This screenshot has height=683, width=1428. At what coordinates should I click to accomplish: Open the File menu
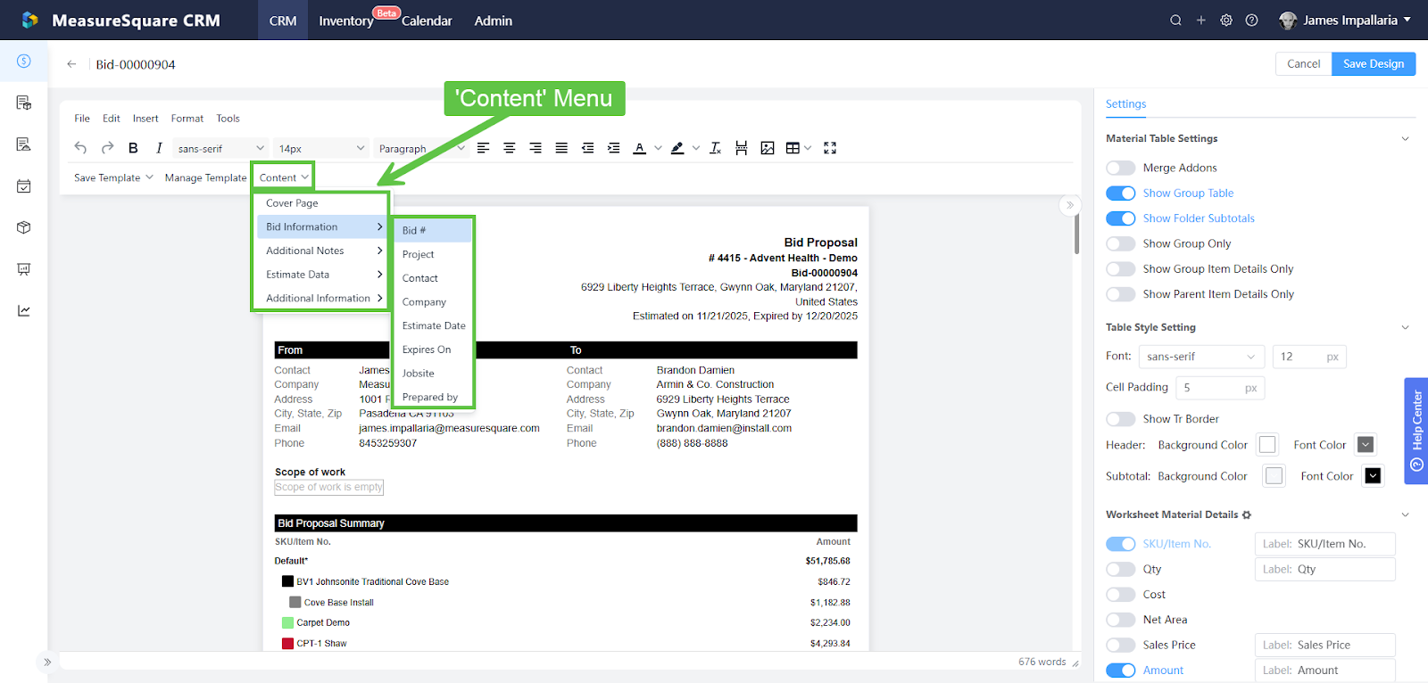point(82,119)
